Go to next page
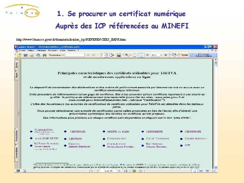This screenshot has height=183, width=244. [x=119, y=171]
